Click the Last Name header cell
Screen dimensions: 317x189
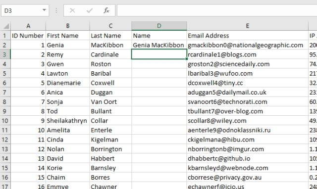[110, 36]
